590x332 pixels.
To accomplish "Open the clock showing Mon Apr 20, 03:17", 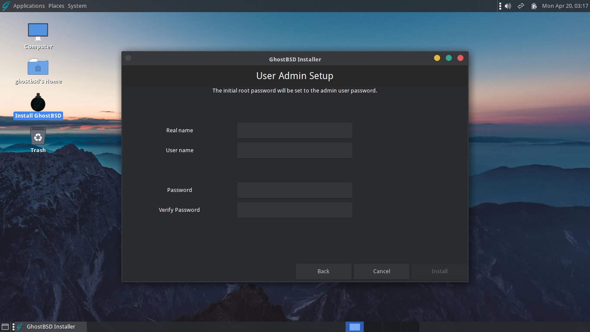I will [565, 6].
